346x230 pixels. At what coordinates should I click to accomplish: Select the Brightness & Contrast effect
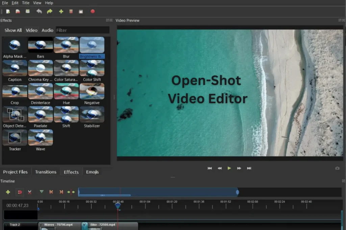(x=92, y=48)
